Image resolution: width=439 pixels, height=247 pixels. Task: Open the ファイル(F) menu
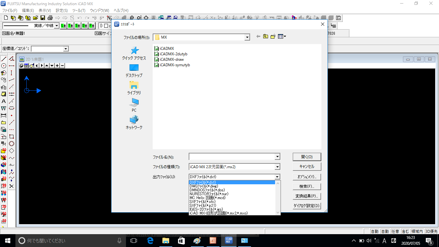10,11
